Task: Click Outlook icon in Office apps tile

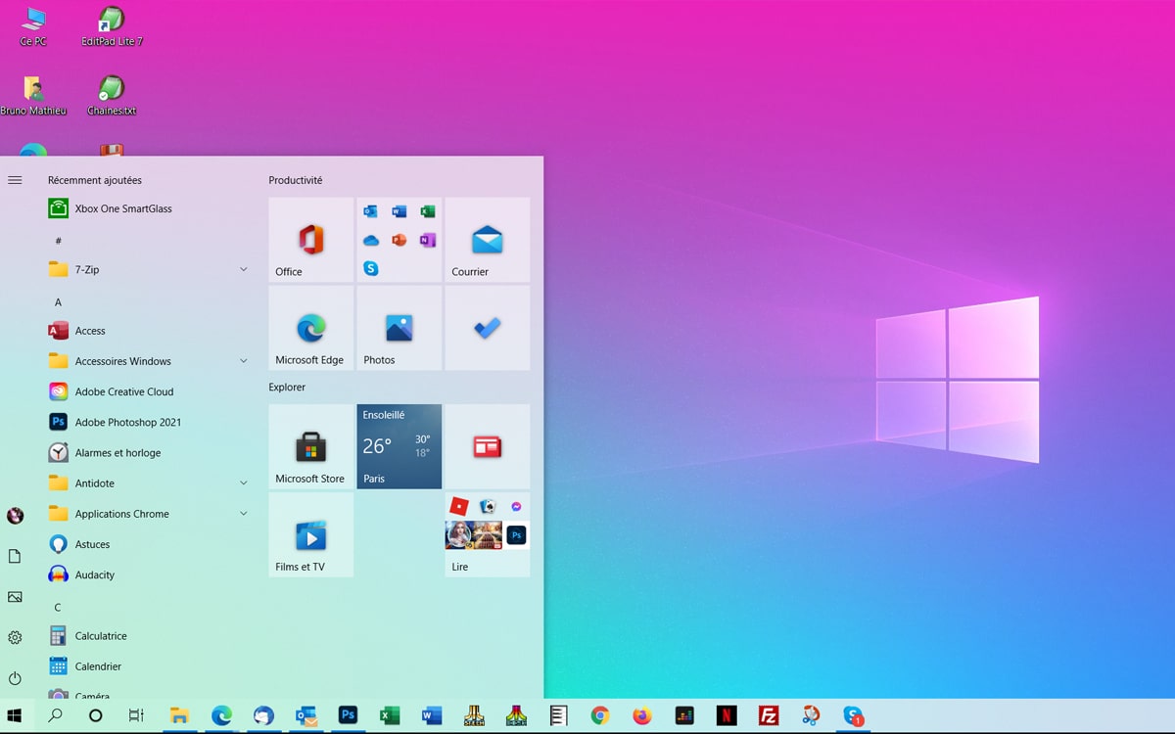Action: pyautogui.click(x=370, y=211)
